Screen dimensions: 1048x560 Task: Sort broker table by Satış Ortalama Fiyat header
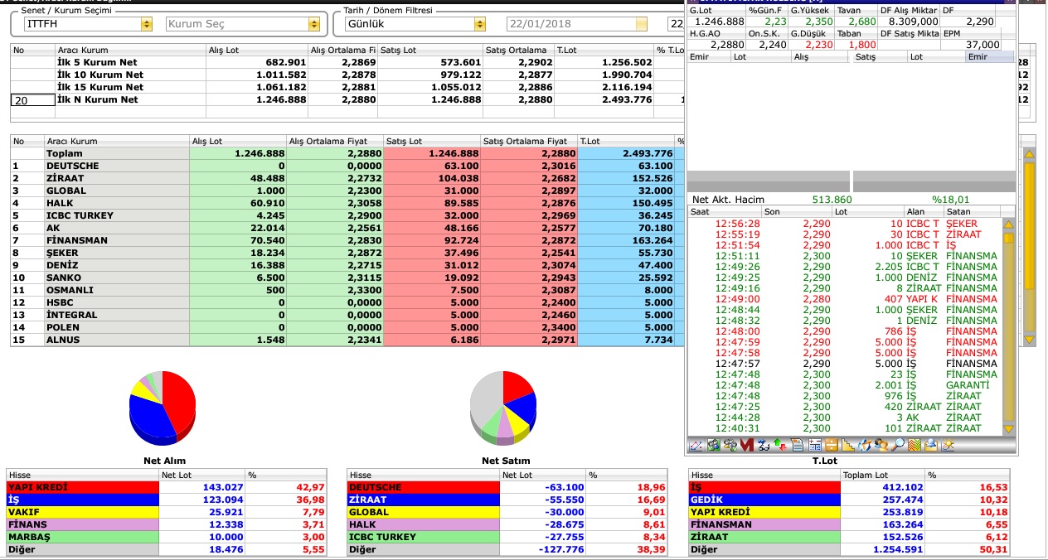pos(529,142)
